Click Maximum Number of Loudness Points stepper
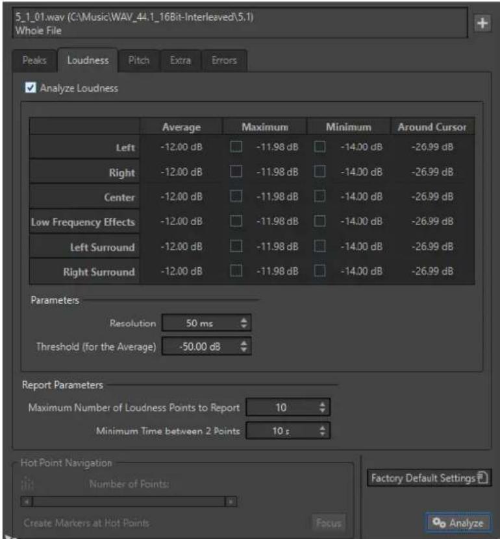 pyautogui.click(x=322, y=407)
